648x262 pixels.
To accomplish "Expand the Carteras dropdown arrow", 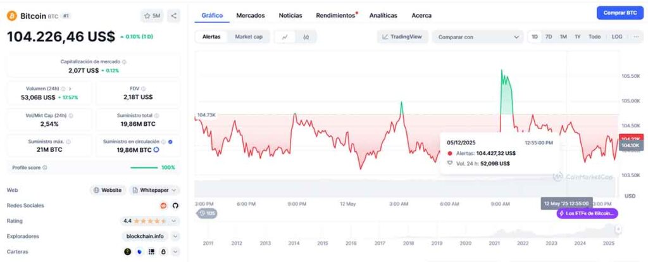I will click(x=175, y=251).
